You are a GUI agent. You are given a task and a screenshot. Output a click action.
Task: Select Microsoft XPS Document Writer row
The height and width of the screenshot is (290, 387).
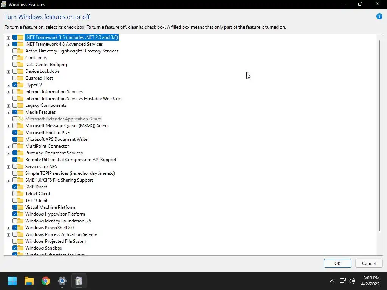pos(57,139)
